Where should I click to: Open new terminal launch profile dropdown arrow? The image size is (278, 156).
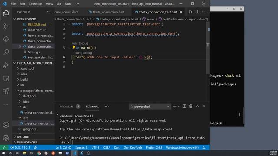click(179, 106)
